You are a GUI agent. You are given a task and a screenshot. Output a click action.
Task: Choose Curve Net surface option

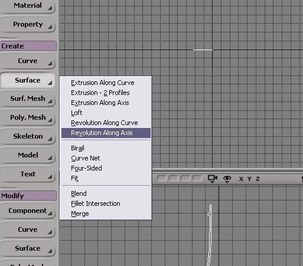[106, 158]
